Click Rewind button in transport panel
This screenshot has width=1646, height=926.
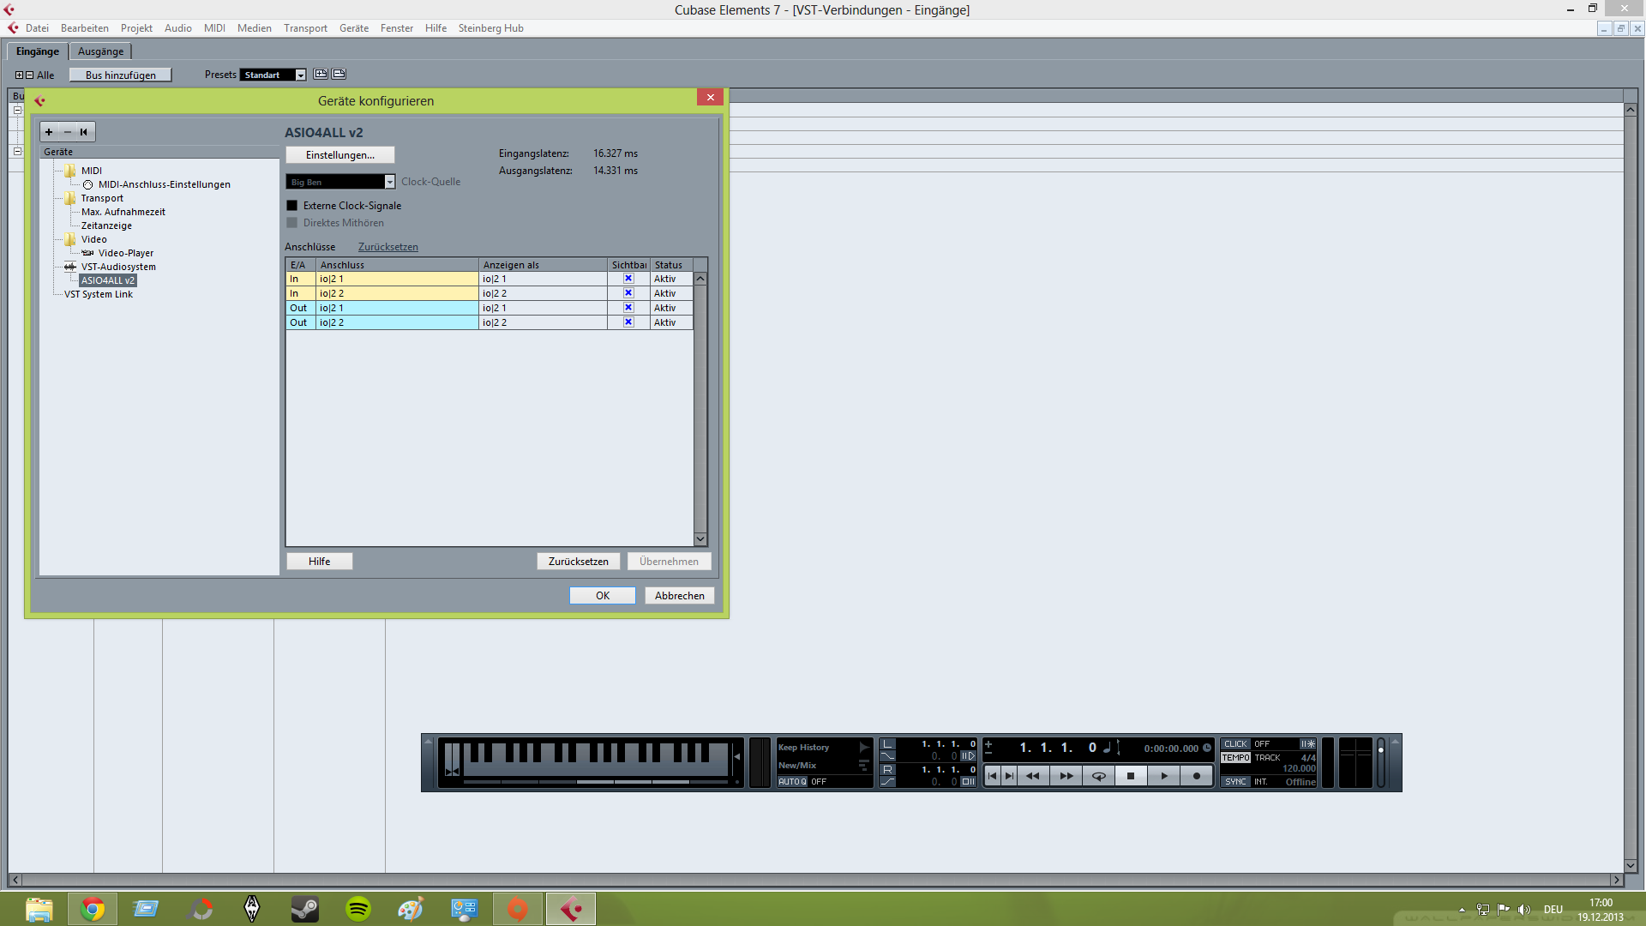pos(1033,776)
